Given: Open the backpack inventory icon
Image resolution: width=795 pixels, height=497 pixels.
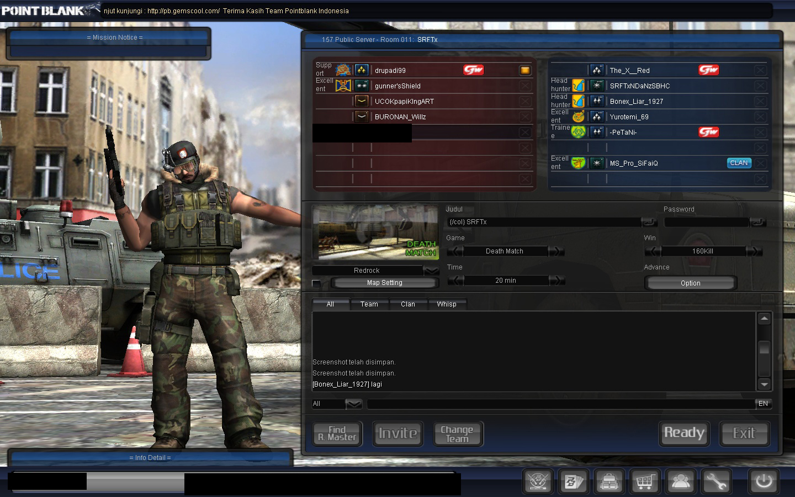Looking at the screenshot, I should (x=608, y=482).
